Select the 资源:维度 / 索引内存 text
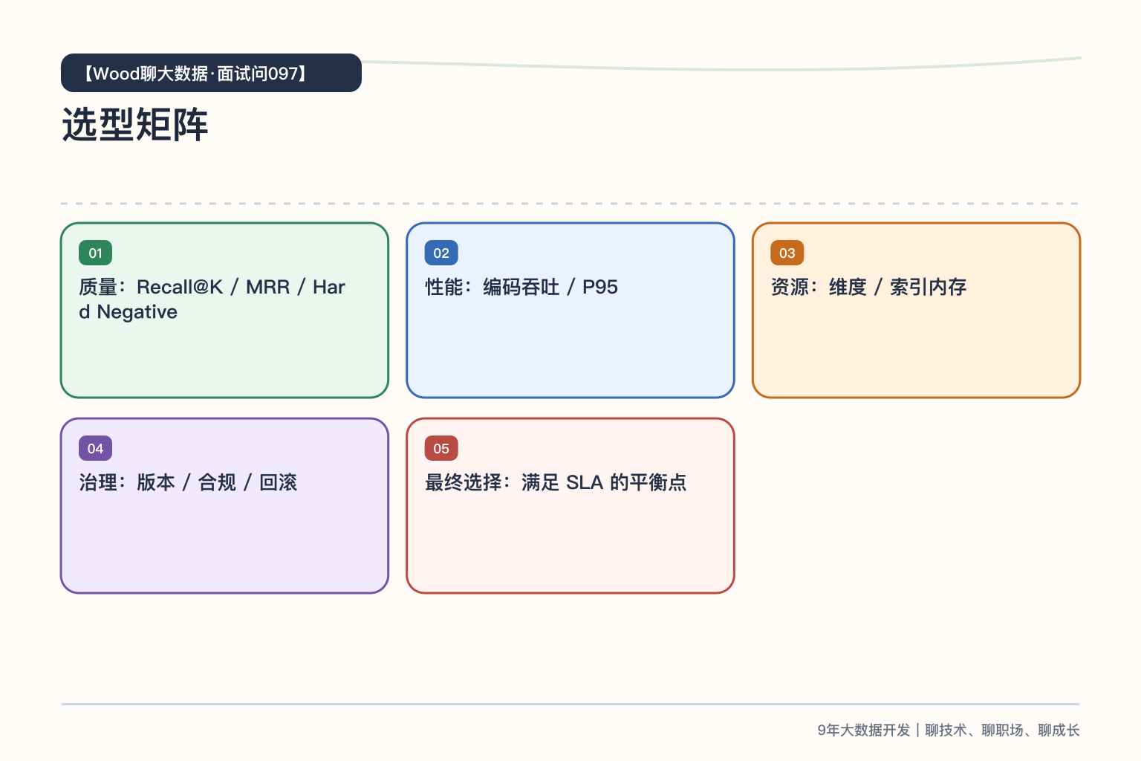This screenshot has width=1141, height=761. (x=868, y=287)
